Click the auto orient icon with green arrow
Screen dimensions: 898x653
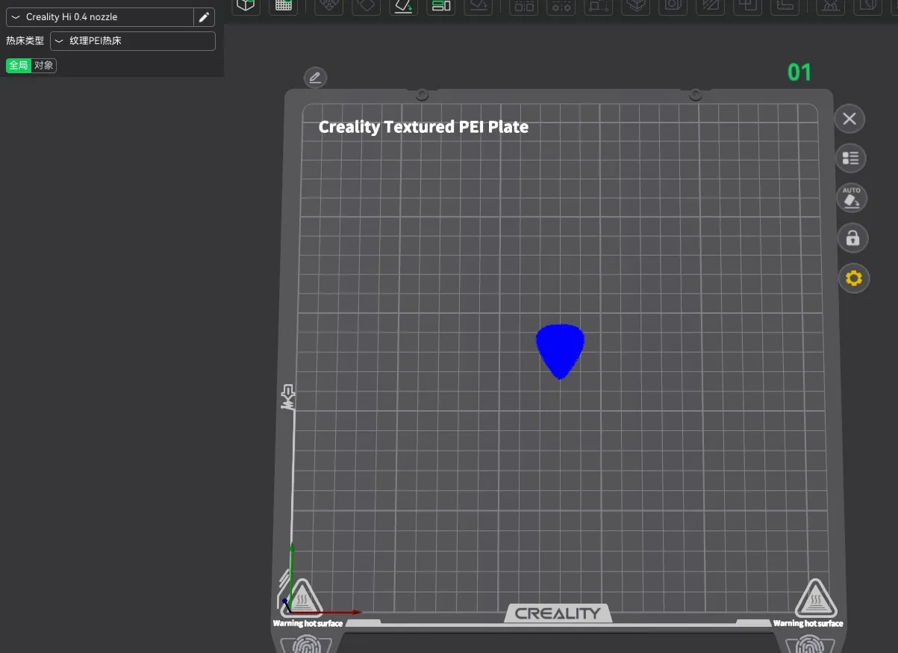click(x=403, y=5)
